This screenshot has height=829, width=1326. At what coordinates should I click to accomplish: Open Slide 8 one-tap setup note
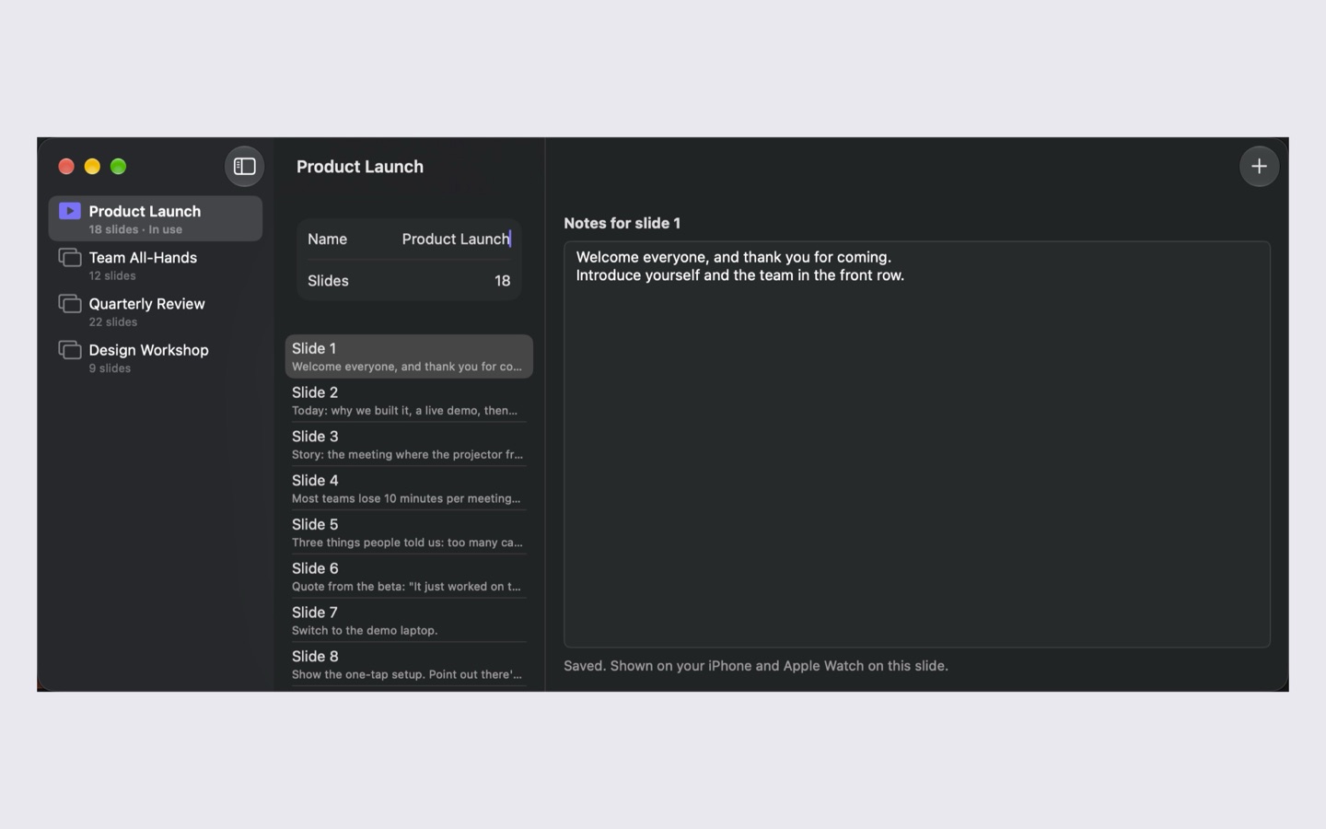[409, 665]
